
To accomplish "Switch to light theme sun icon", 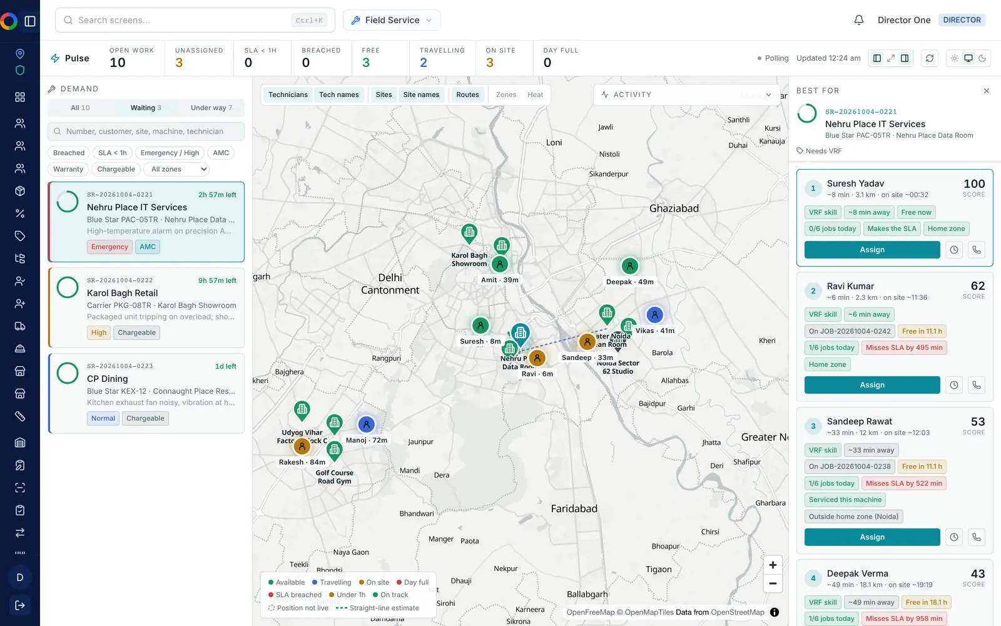I will (955, 58).
